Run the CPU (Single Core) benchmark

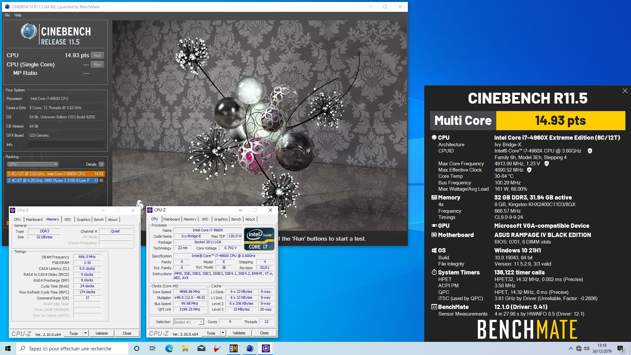click(x=98, y=64)
